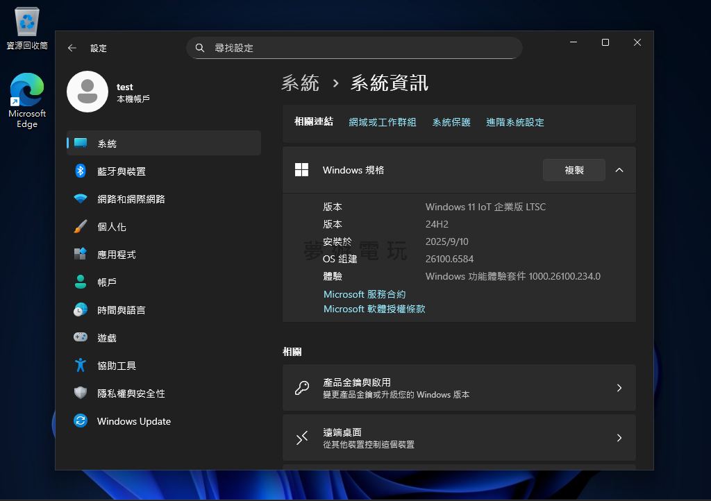Viewport: 711px width, 501px height.
Task: Open the 進階系統設定 link
Action: (515, 122)
